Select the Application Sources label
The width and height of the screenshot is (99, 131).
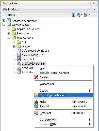tap(29, 29)
